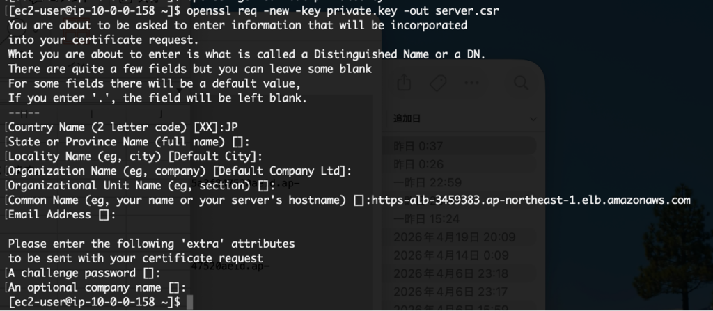Click the chevron next to 追加日
The width and height of the screenshot is (713, 311).
coord(533,119)
